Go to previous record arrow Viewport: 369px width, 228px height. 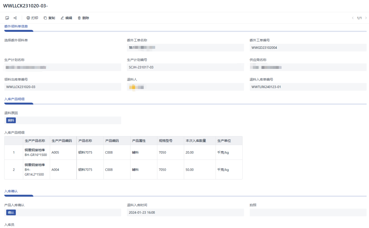point(353,18)
